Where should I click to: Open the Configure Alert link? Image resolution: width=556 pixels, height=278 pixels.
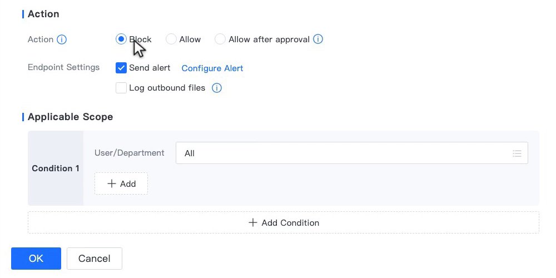pos(212,68)
